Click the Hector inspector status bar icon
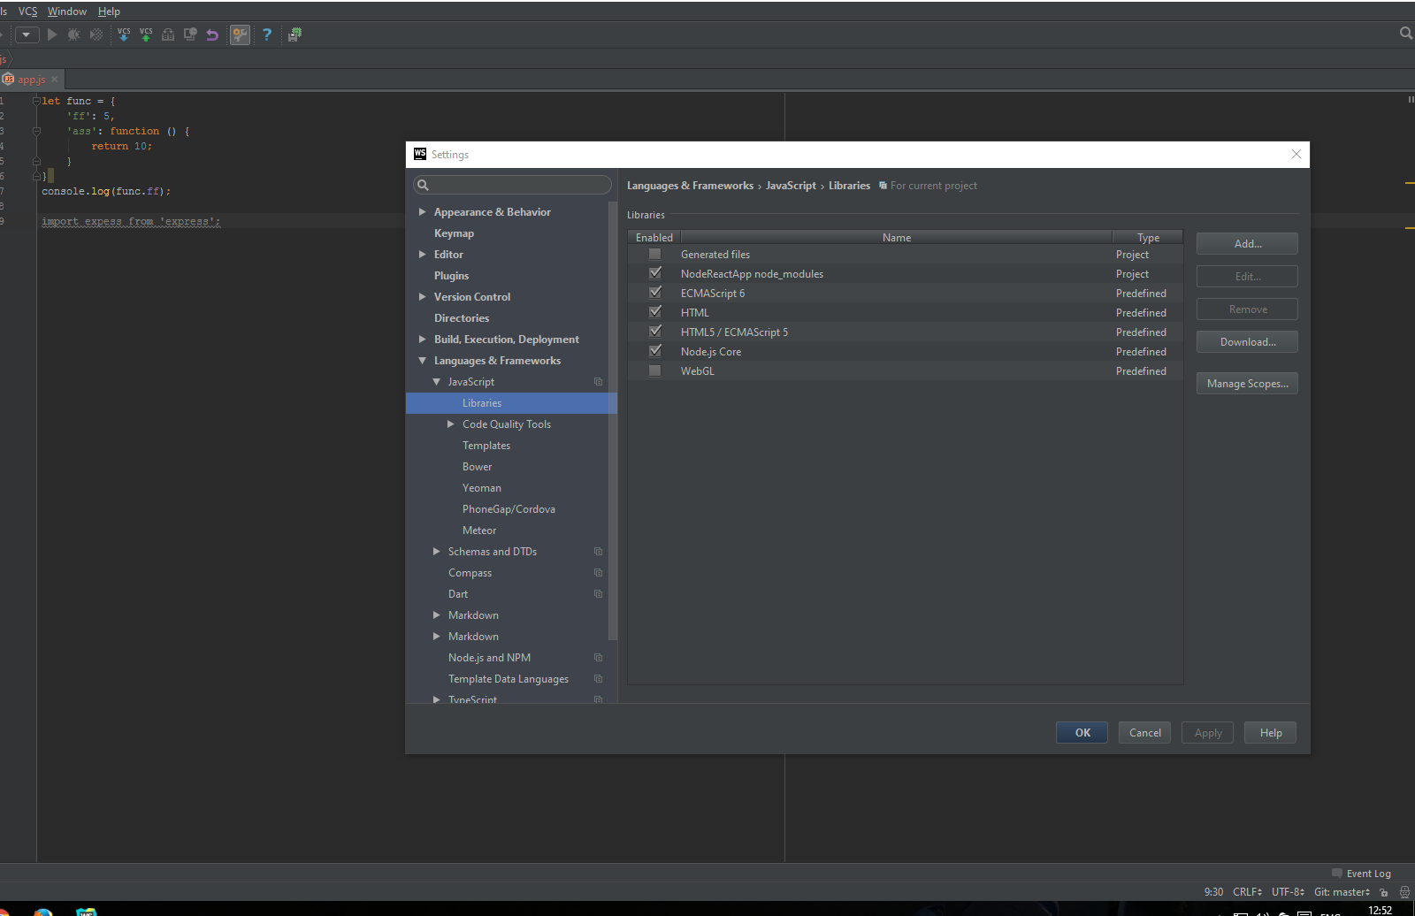 click(x=1404, y=892)
